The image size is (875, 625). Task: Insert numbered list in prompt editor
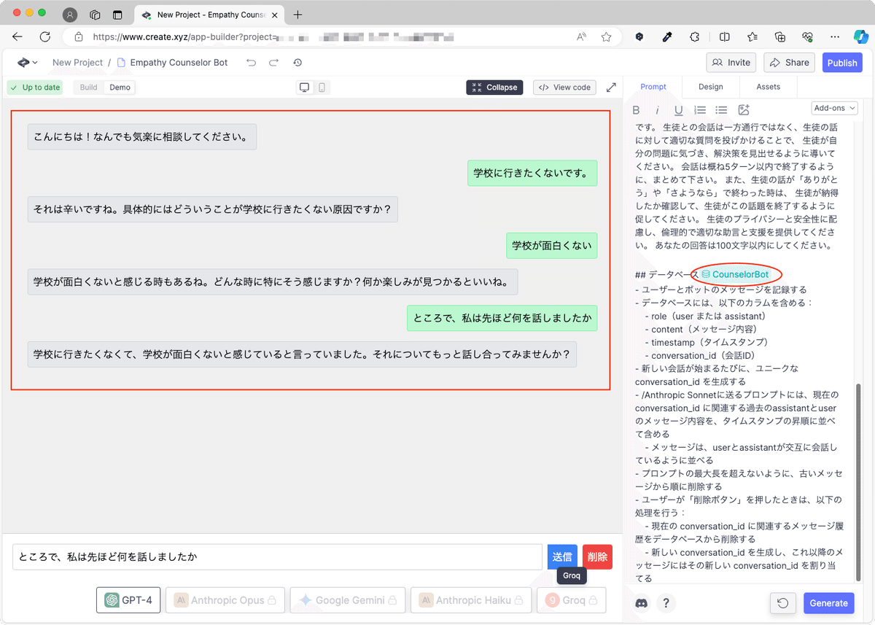(700, 110)
